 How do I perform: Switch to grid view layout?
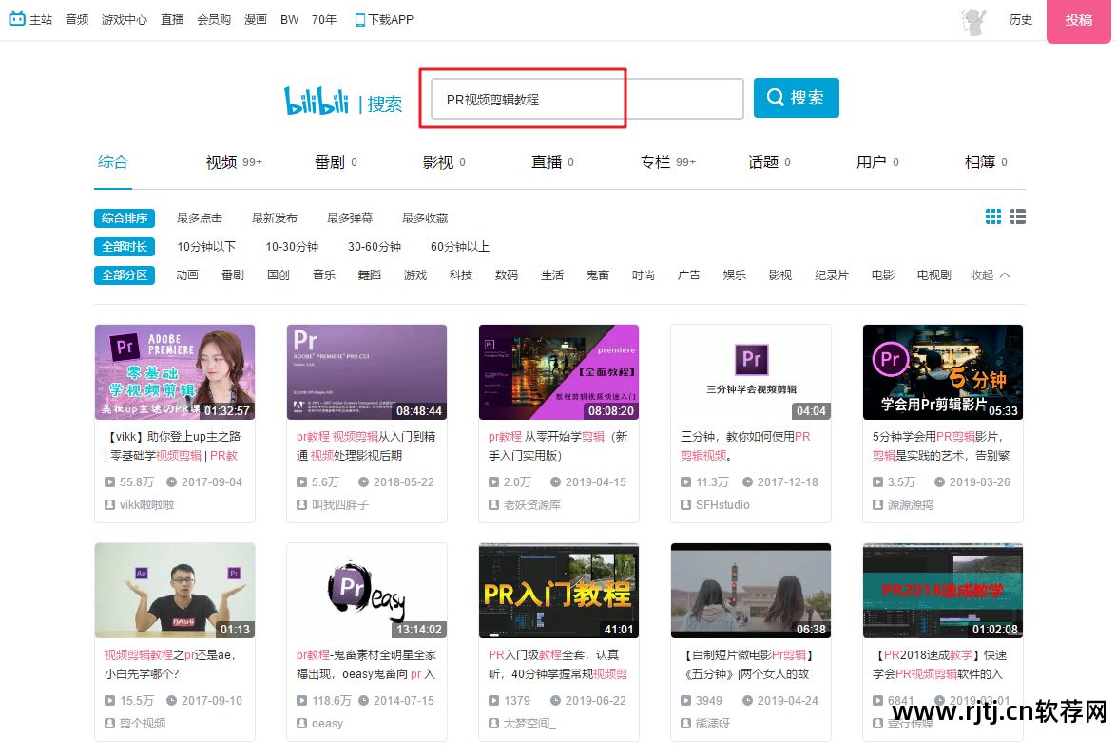992,217
